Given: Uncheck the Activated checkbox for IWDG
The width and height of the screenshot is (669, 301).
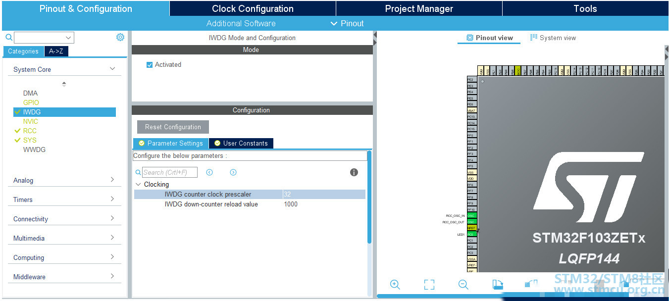Looking at the screenshot, I should pyautogui.click(x=150, y=65).
